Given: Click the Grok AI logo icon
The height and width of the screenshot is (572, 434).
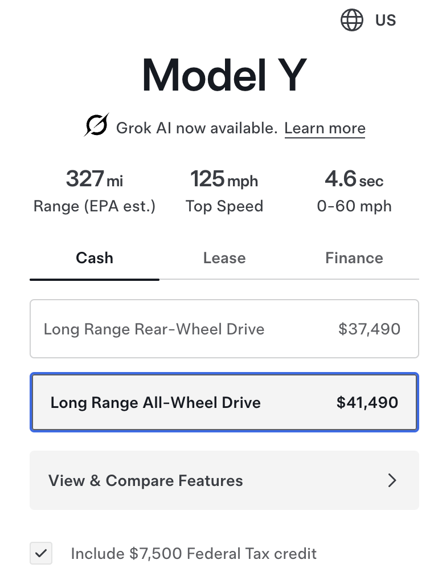Looking at the screenshot, I should click(x=96, y=126).
